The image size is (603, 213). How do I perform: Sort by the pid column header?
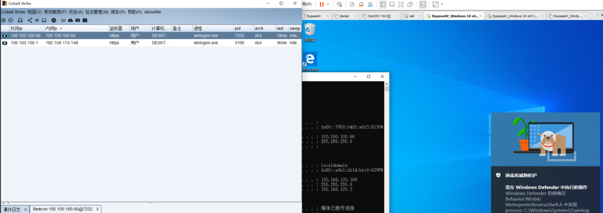click(x=243, y=29)
